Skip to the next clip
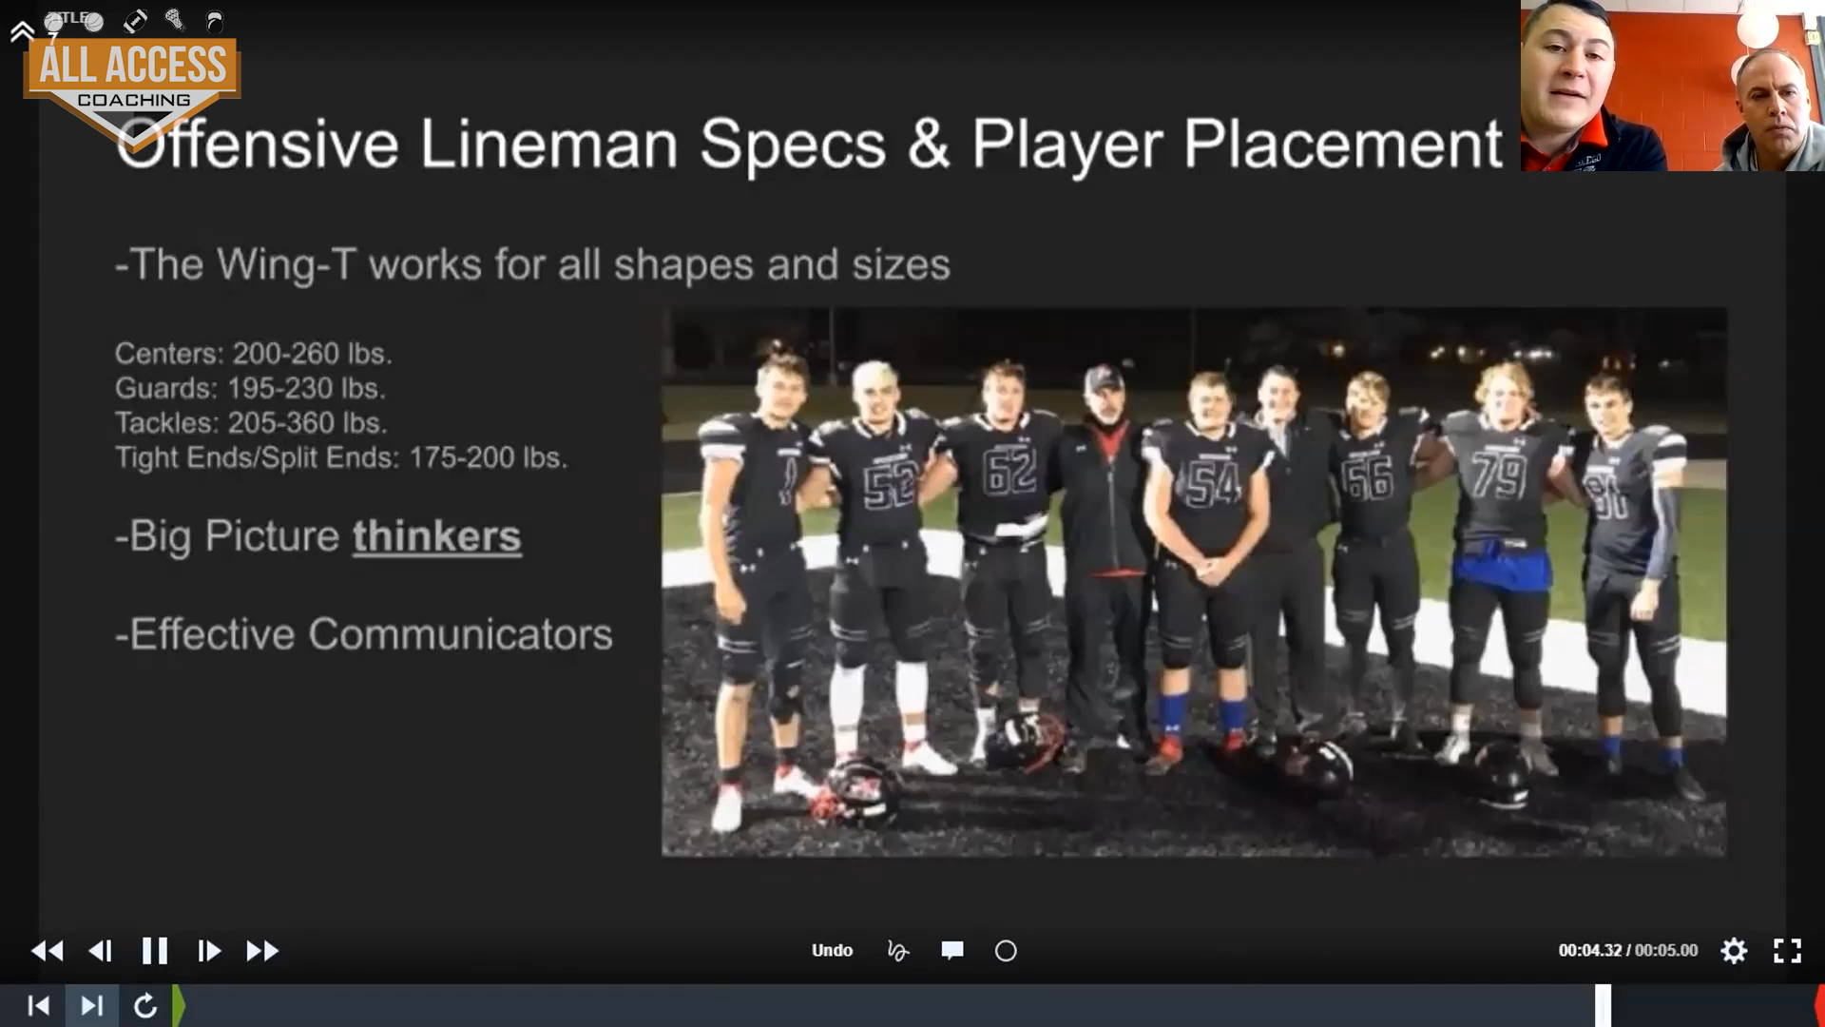This screenshot has width=1825, height=1027. click(x=92, y=1006)
